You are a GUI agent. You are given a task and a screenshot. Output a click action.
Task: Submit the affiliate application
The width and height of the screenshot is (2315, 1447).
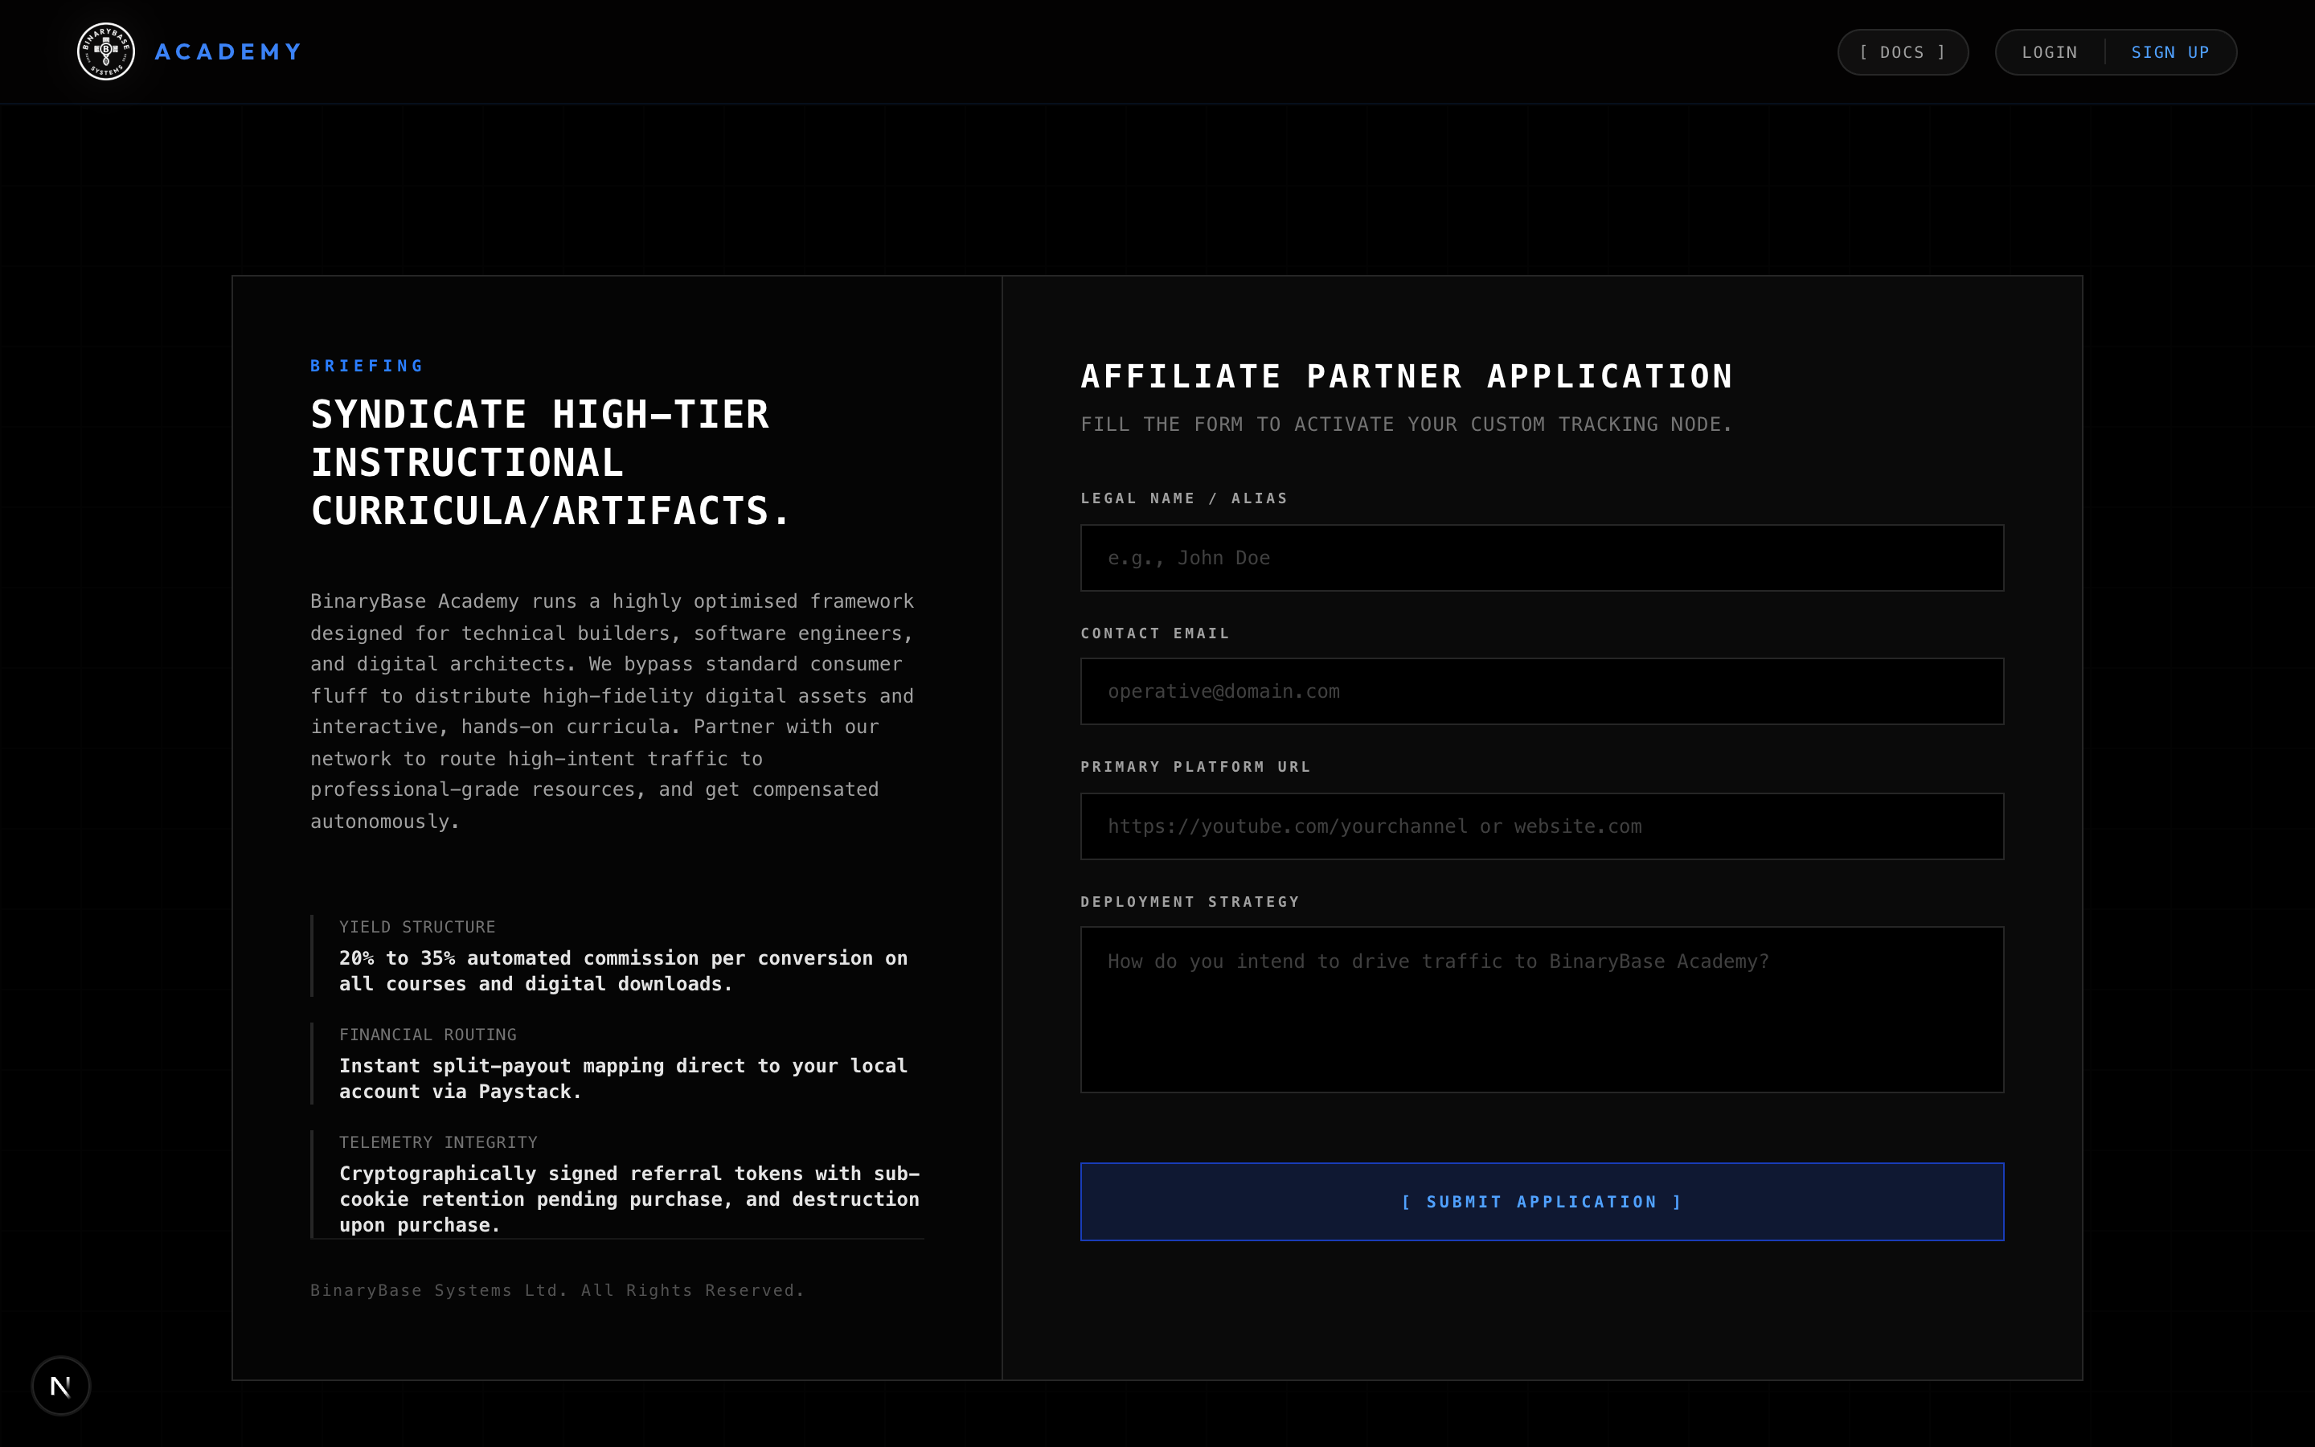click(1541, 1201)
